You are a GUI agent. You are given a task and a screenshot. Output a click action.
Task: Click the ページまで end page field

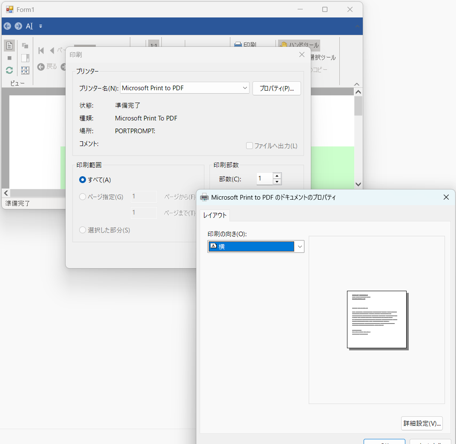point(143,212)
